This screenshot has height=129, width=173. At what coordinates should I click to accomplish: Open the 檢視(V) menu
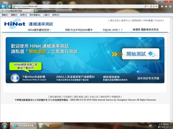click(24, 15)
